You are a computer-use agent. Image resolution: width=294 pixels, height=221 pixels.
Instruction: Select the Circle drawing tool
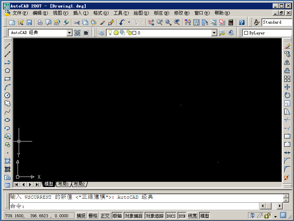coord(7,95)
